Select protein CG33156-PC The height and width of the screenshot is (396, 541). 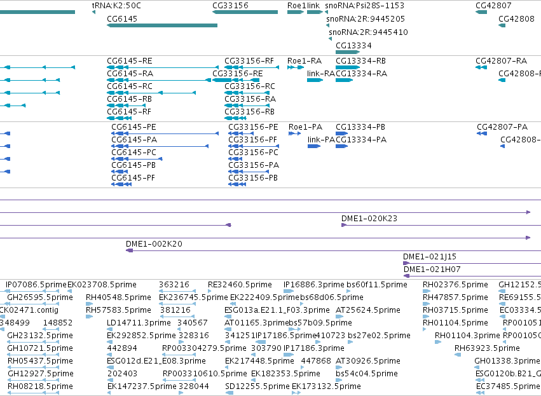point(235,159)
